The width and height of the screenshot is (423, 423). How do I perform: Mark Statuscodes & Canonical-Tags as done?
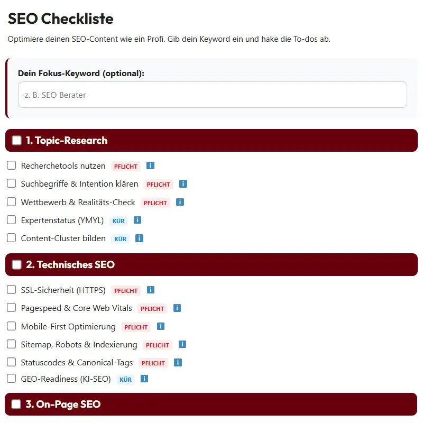tap(12, 362)
